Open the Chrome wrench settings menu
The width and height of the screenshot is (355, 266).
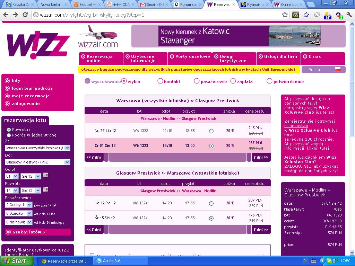point(349,15)
